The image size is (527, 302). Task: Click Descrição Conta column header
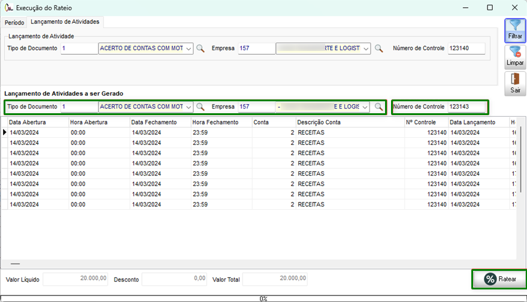coord(350,122)
